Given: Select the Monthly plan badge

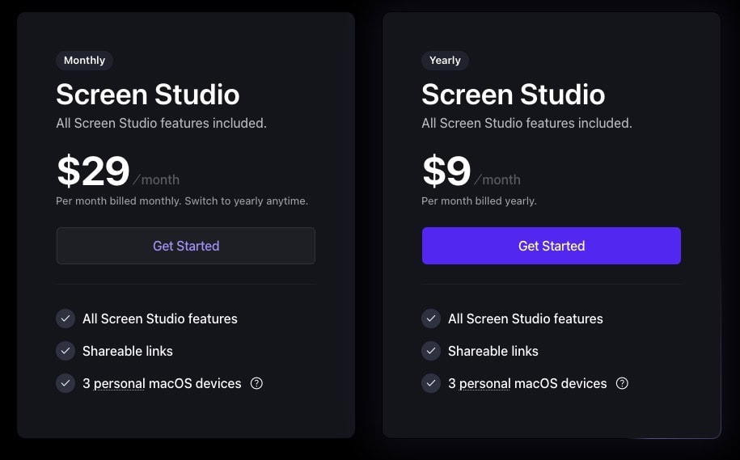Looking at the screenshot, I should [84, 61].
